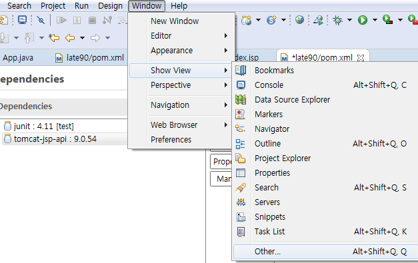Click the Debug bug toolbar icon

[337, 20]
